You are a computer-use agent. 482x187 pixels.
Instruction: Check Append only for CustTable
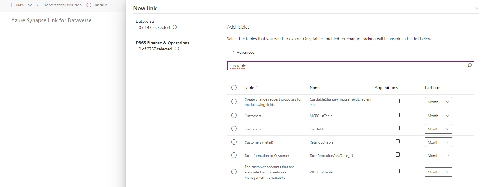click(x=398, y=128)
